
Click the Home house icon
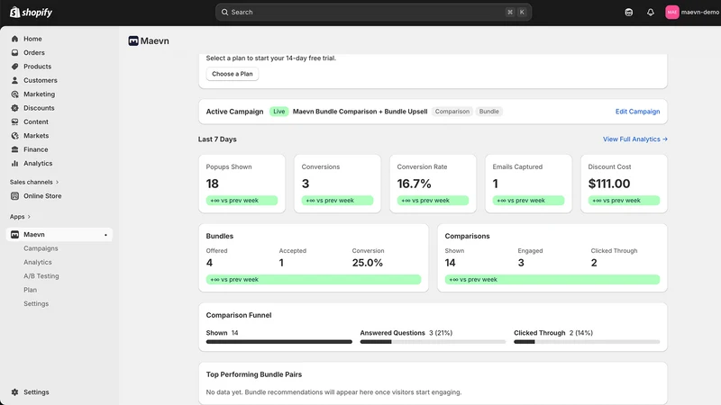point(14,39)
